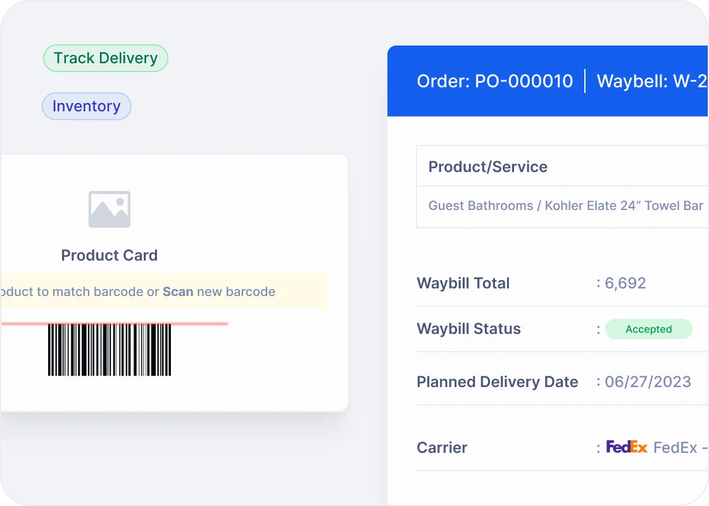The width and height of the screenshot is (709, 506).
Task: Click the mountain thumbnail above Product Card title
Action: click(109, 209)
